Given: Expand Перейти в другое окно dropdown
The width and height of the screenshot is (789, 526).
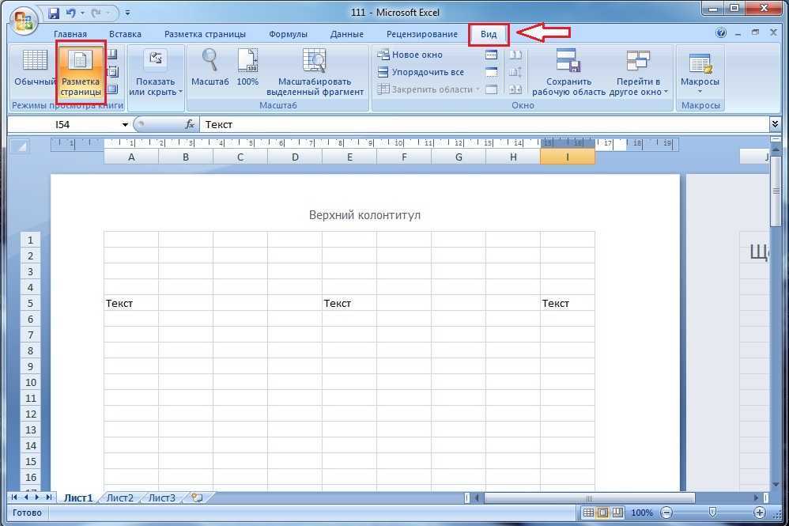Looking at the screenshot, I should tap(639, 72).
